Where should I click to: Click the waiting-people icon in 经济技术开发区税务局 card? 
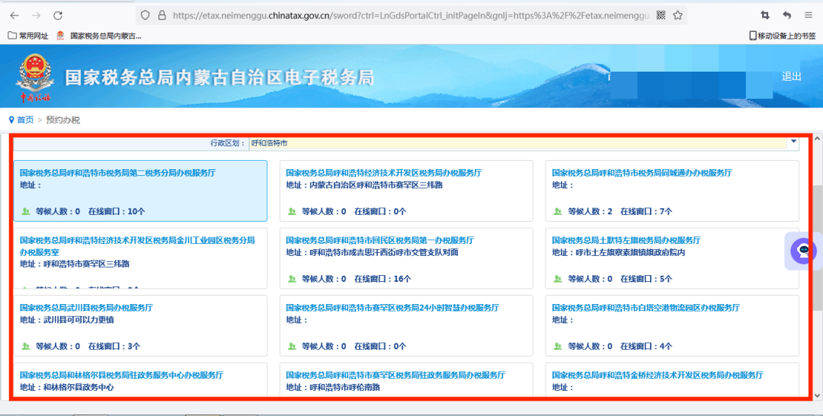tap(292, 211)
